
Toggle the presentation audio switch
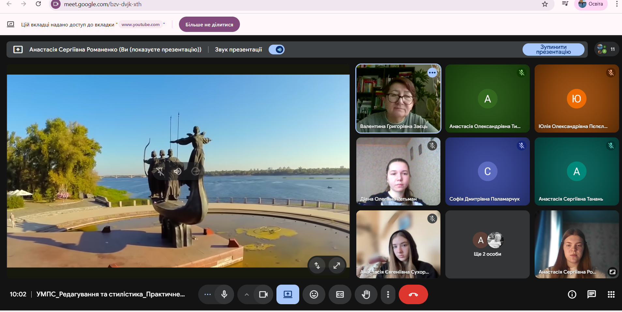click(276, 50)
